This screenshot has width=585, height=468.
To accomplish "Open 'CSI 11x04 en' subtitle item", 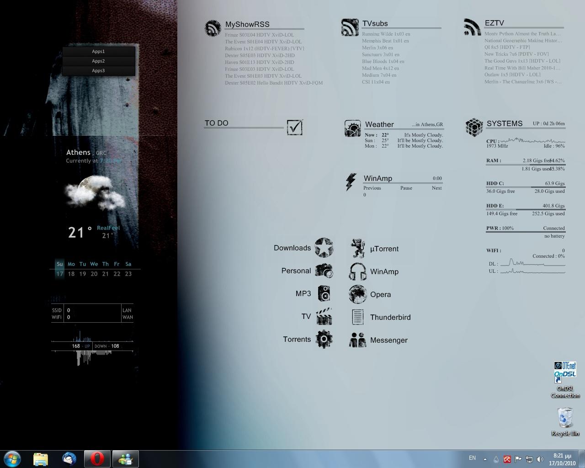I will click(376, 82).
